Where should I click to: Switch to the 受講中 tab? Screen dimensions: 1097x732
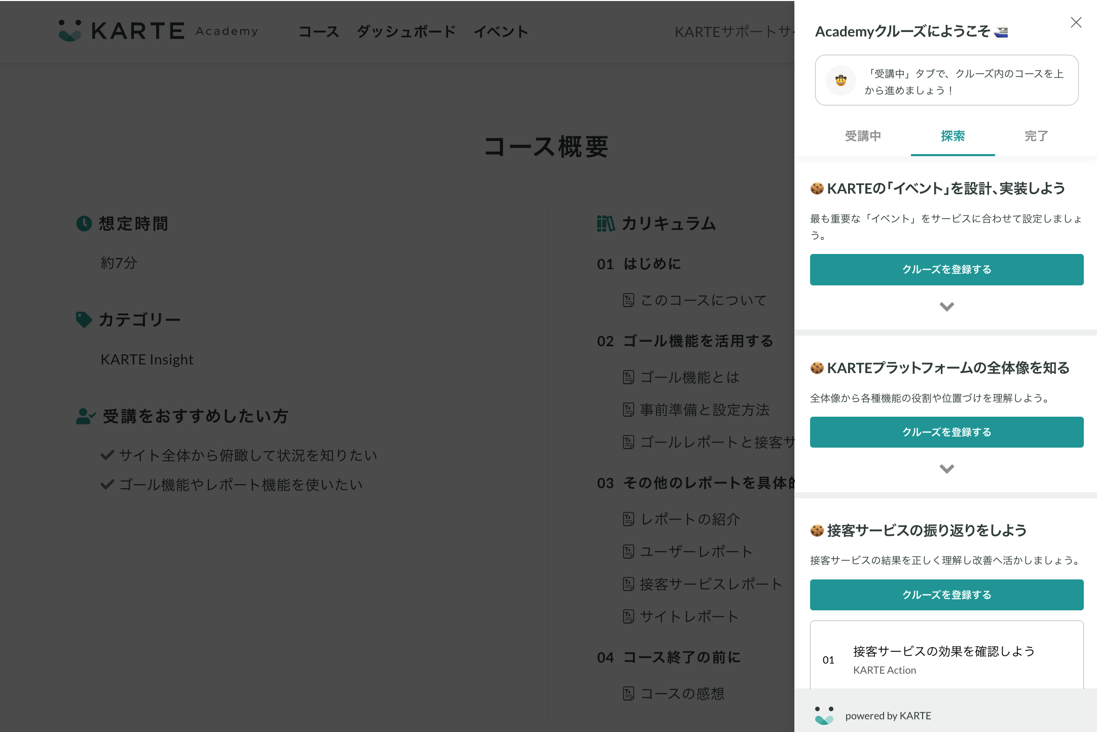pyautogui.click(x=863, y=136)
